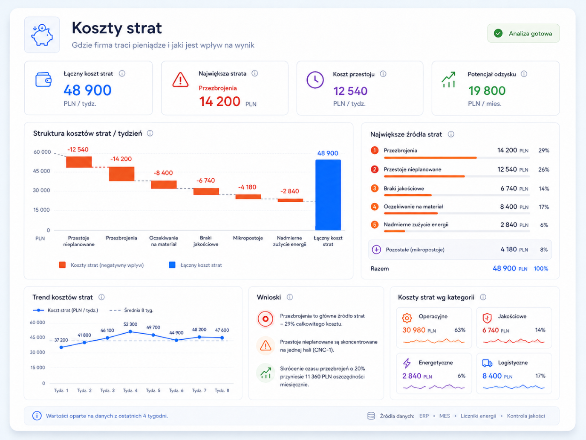The image size is (586, 440).
Task: Toggle legend Łączny koszt strat blue swatch
Action: pyautogui.click(x=172, y=265)
